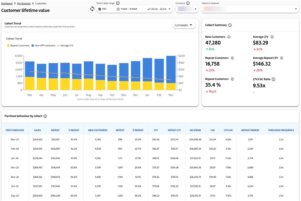Click LTV:CAC Ratio info icon
The width and height of the screenshot is (301, 201).
(273, 79)
